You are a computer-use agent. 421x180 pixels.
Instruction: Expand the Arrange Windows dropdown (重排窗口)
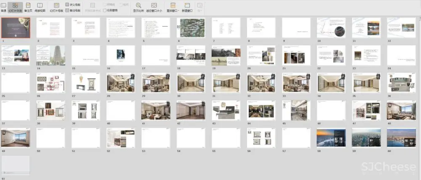[x=173, y=7]
